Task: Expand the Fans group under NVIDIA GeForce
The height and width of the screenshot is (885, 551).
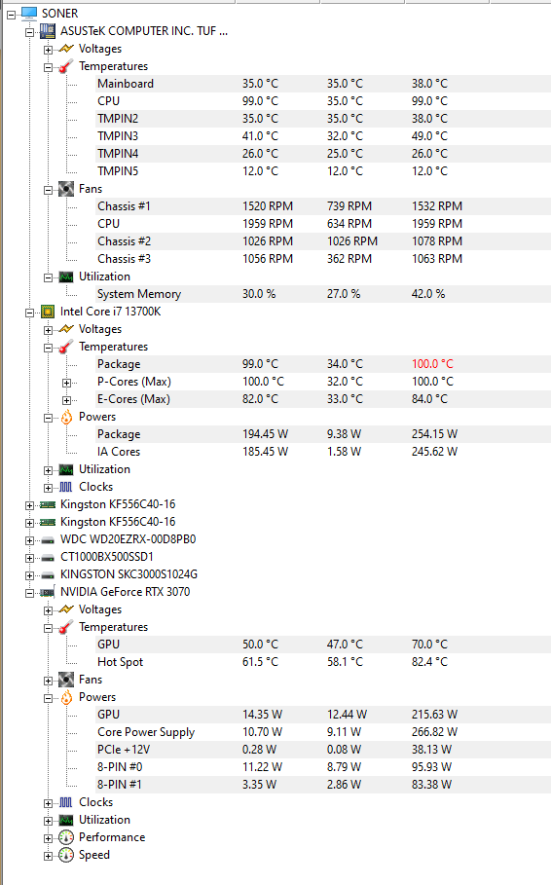Action: coord(48,681)
